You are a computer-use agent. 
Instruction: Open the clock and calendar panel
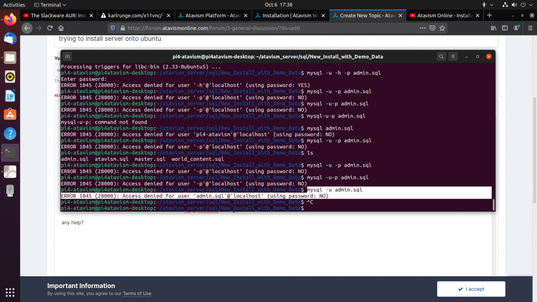[x=278, y=5]
